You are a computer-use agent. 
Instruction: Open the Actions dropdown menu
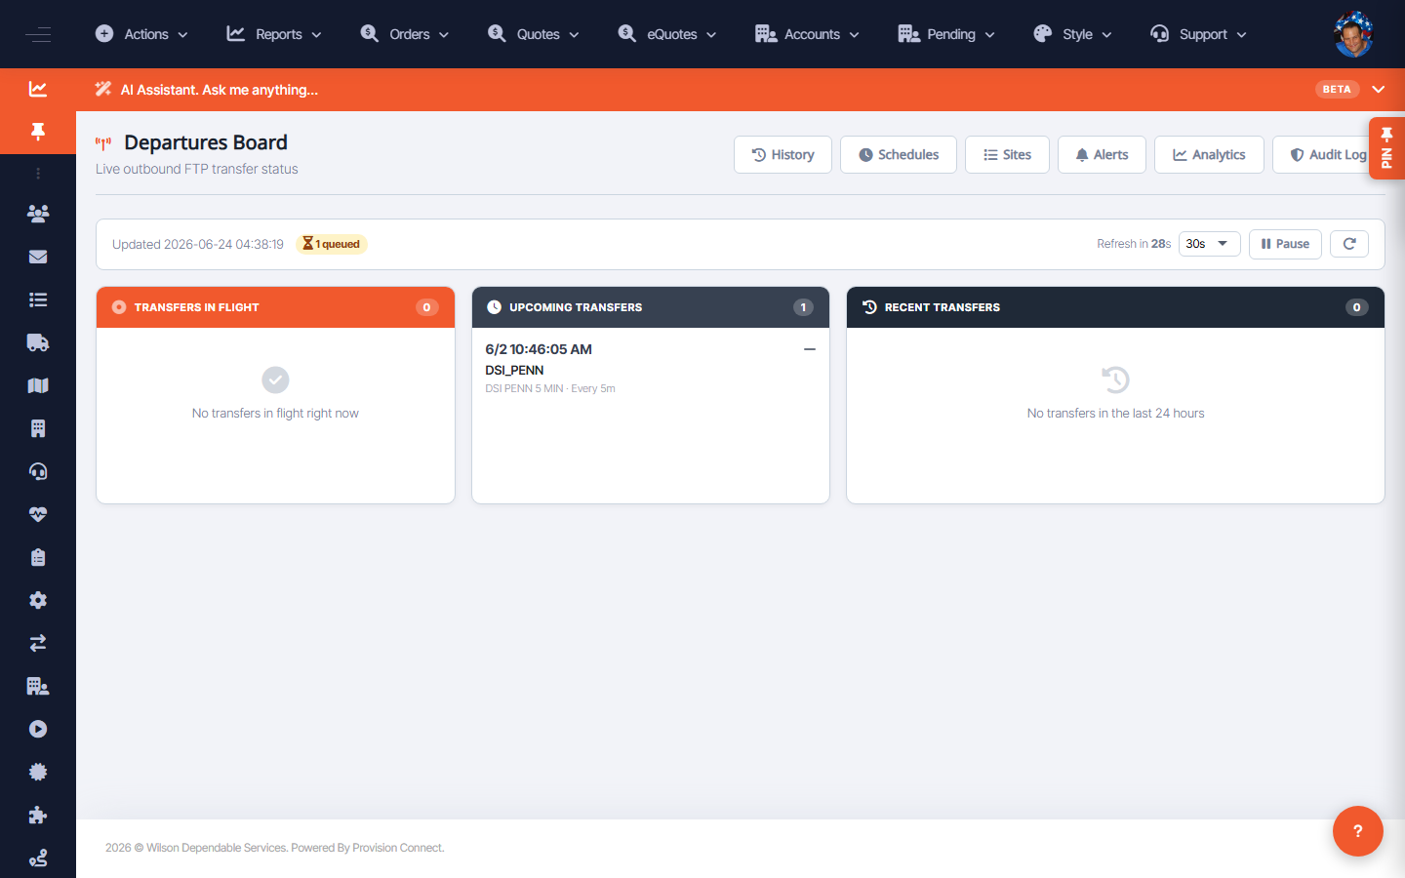tap(141, 34)
